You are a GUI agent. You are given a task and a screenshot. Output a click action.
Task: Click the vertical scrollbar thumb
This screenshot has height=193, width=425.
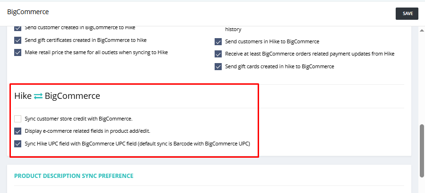click(x=422, y=151)
